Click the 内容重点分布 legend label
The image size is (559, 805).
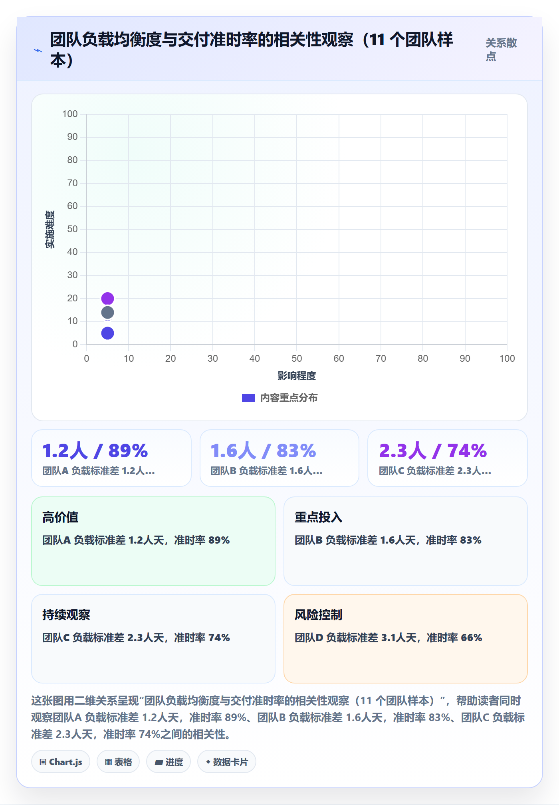coord(289,398)
